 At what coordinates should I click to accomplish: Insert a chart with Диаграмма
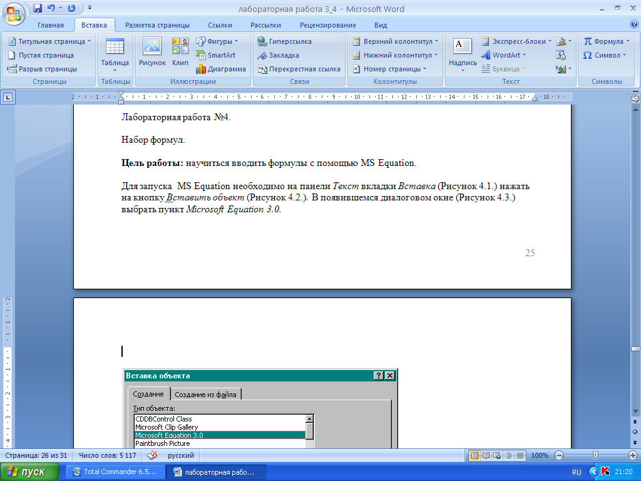point(221,69)
